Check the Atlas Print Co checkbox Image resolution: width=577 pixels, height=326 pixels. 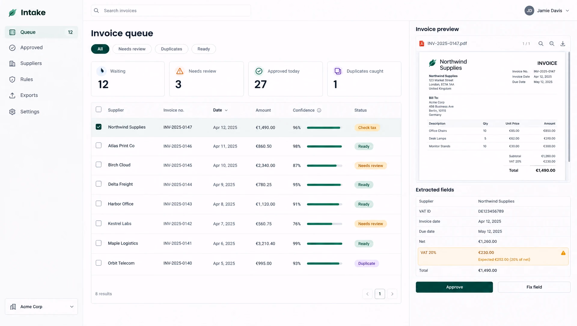coord(99,145)
